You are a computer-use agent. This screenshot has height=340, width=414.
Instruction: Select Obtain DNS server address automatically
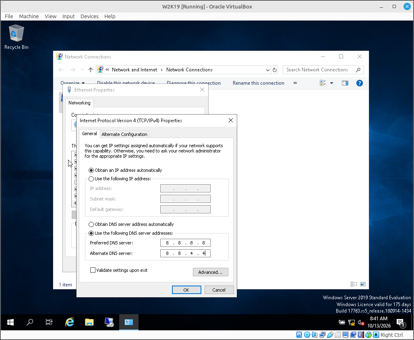[131, 224]
